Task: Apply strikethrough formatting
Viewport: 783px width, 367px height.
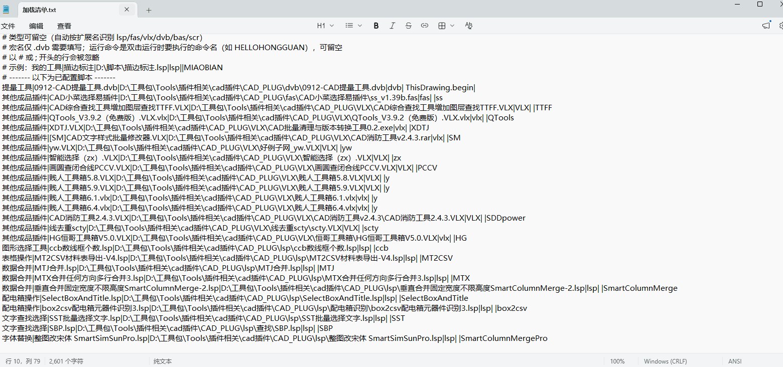Action: coord(408,26)
